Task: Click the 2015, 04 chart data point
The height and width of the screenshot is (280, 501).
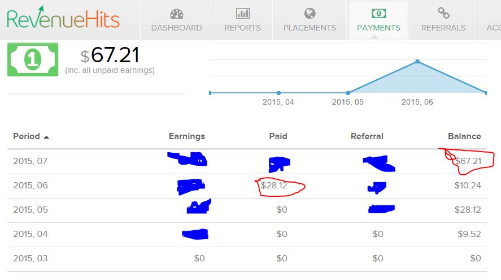Action: pos(279,93)
